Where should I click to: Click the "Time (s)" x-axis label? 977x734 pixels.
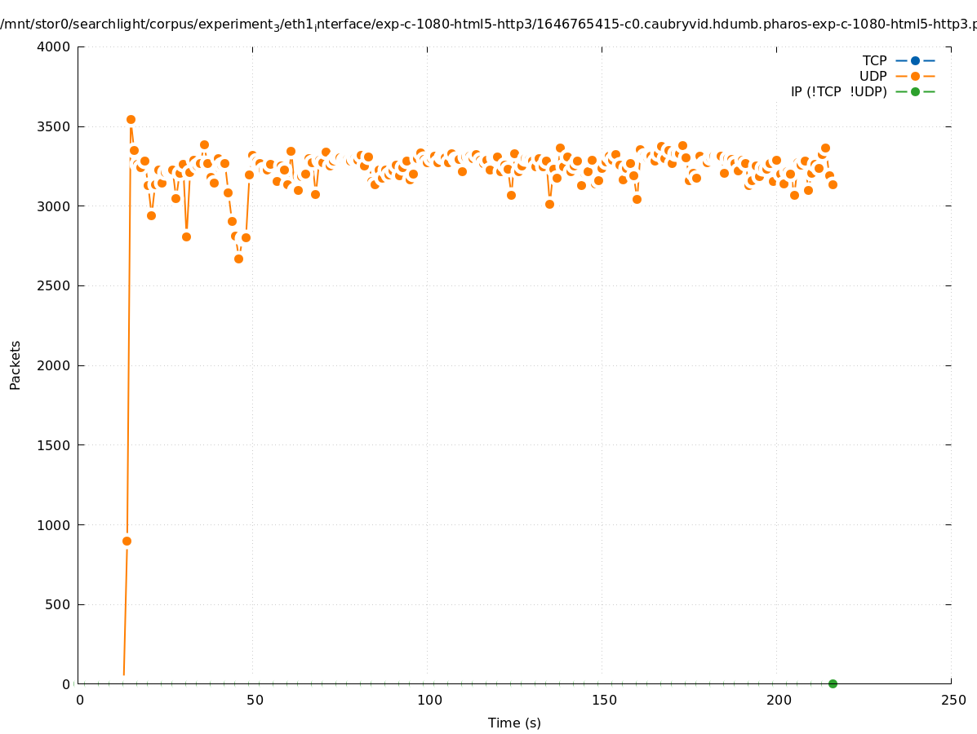tap(514, 723)
